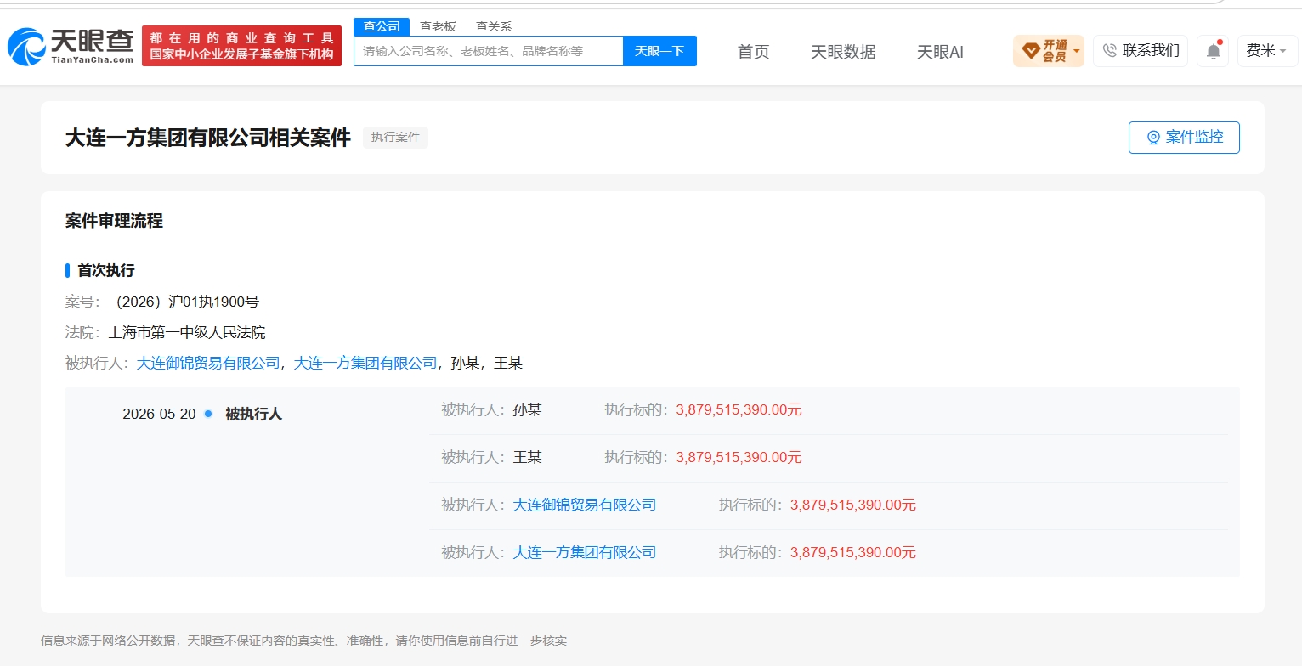This screenshot has width=1302, height=666.
Task: Open the notification bell icon
Action: [x=1213, y=51]
